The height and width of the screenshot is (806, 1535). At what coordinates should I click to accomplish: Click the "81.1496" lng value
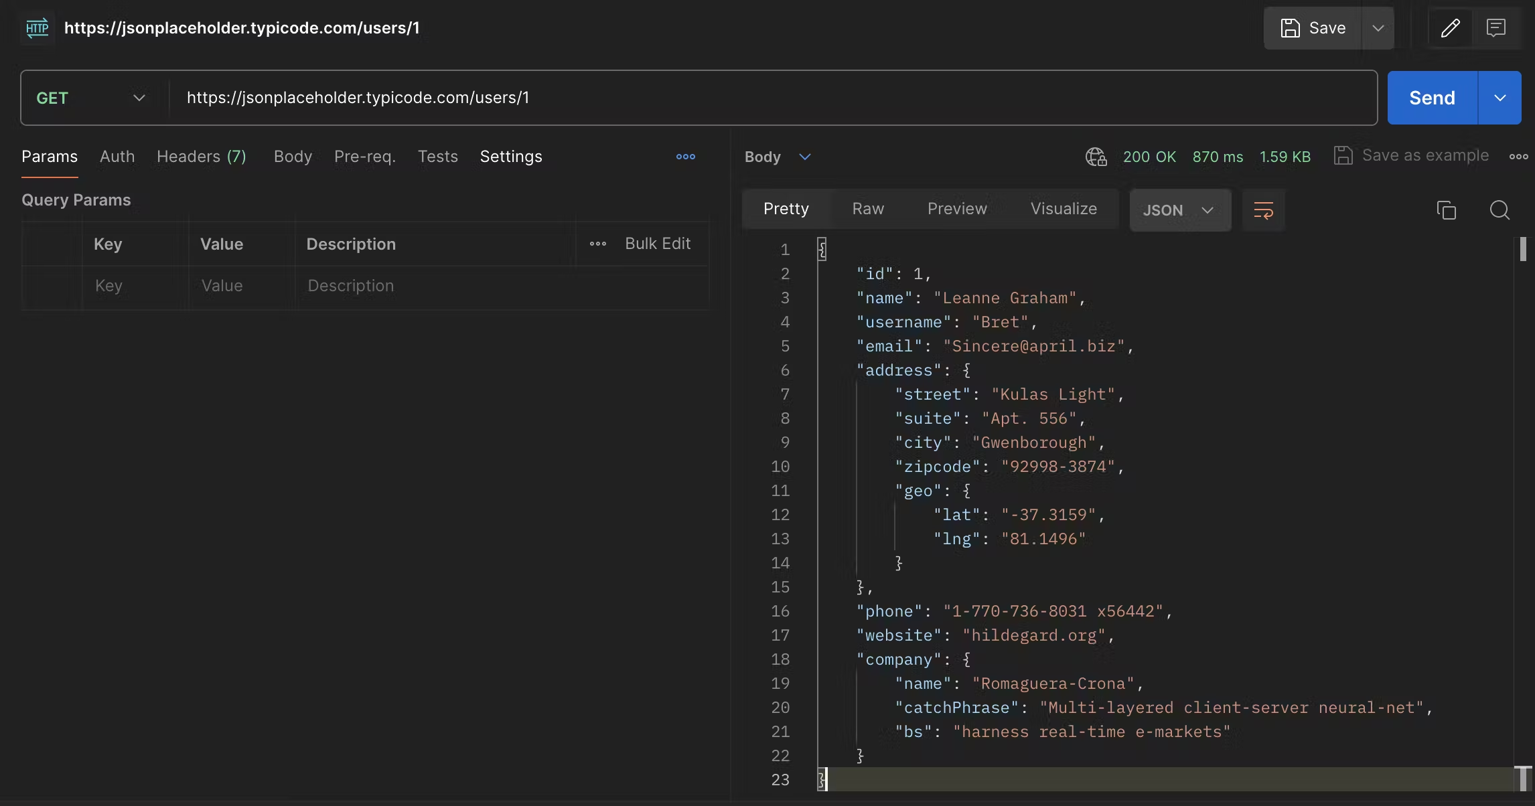[x=1043, y=539]
